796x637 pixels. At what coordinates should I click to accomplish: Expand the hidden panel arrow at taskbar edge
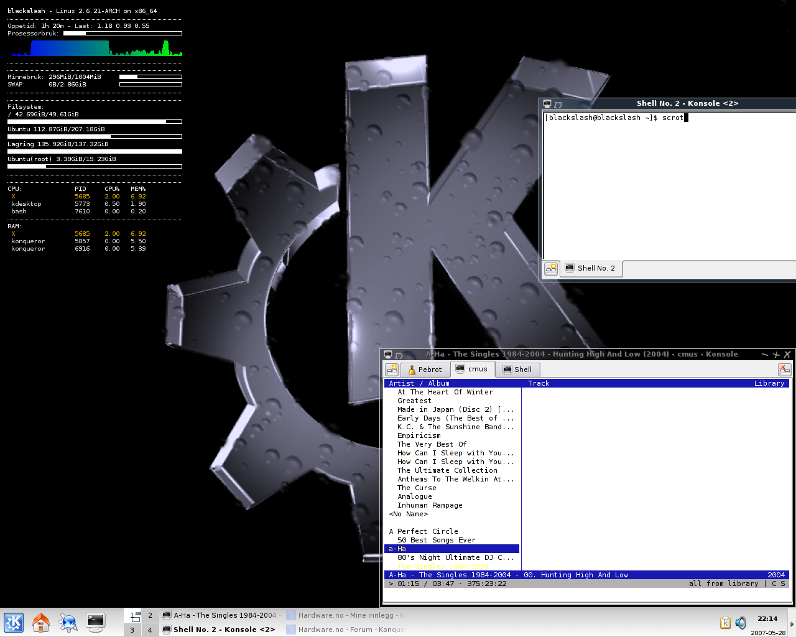coord(792,623)
